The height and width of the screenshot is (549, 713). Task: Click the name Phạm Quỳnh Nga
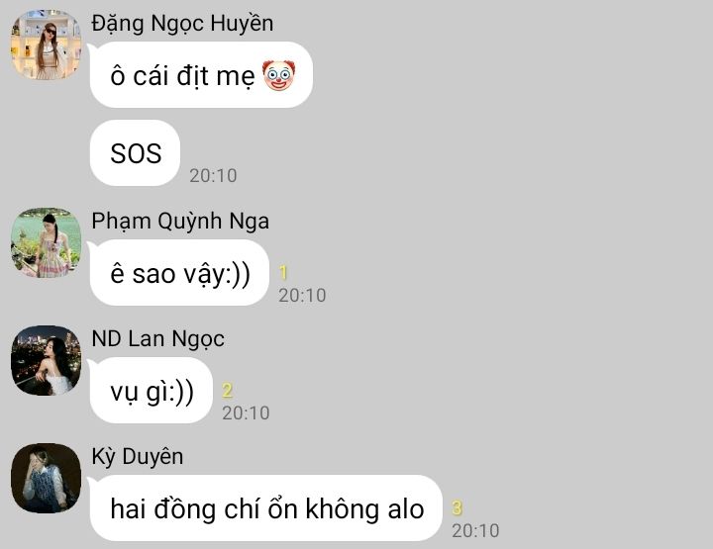tap(180, 222)
